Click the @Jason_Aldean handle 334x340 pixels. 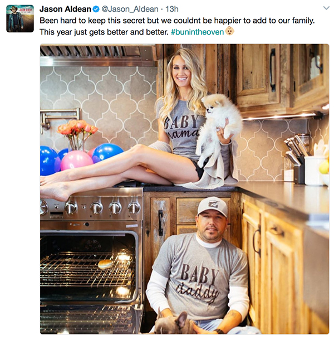click(130, 9)
